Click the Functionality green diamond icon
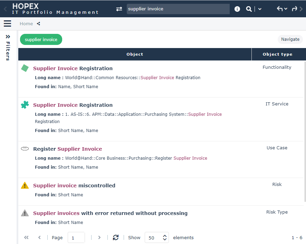Image resolution: width=306 pixels, height=244 pixels. coord(25,68)
